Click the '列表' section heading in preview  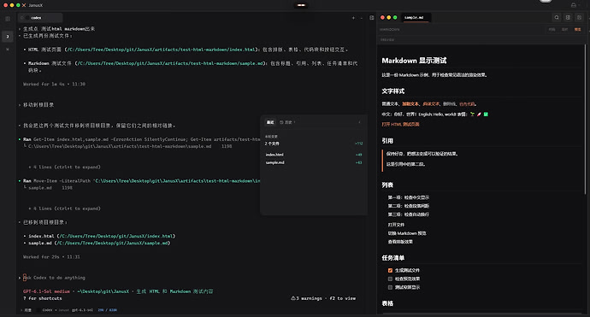click(387, 185)
